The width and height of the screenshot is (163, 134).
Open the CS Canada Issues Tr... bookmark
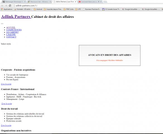(111, 9)
